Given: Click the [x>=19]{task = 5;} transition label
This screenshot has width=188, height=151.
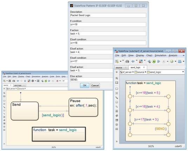Looking at the screenshot, I should point(148,93).
